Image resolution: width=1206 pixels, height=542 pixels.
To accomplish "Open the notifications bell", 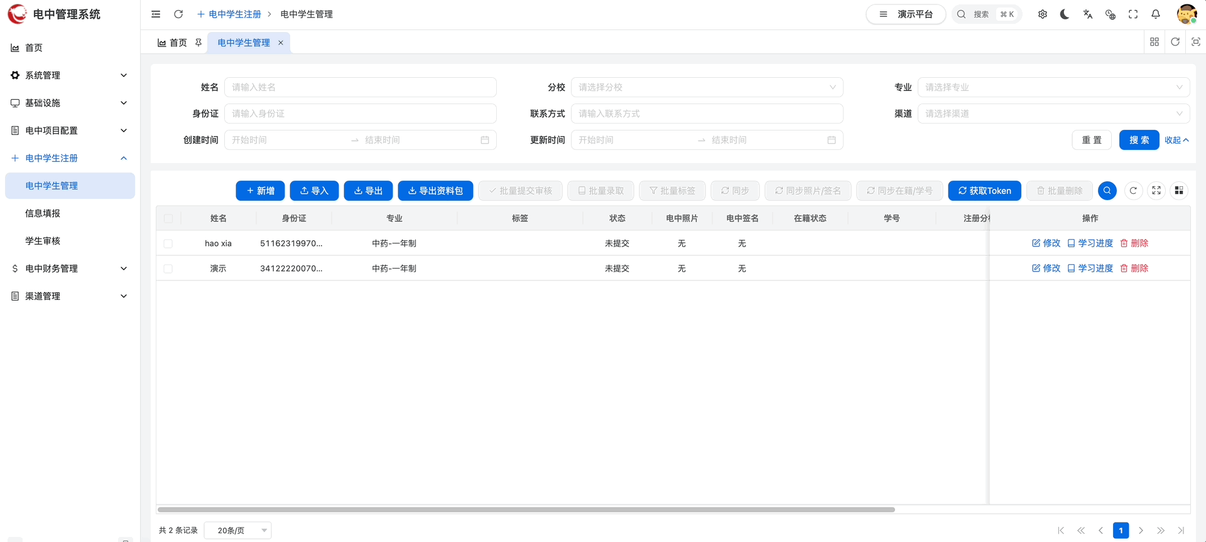I will (1156, 14).
